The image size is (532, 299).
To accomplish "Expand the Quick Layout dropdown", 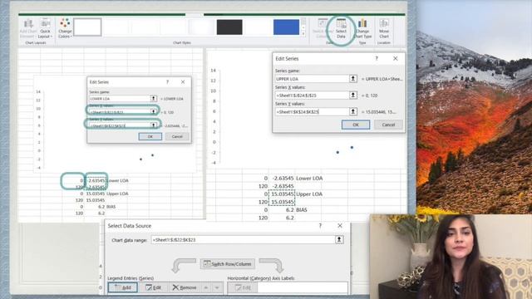I will click(45, 29).
